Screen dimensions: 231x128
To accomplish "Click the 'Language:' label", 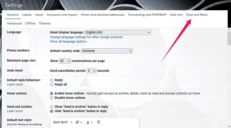I will pos(14,32).
